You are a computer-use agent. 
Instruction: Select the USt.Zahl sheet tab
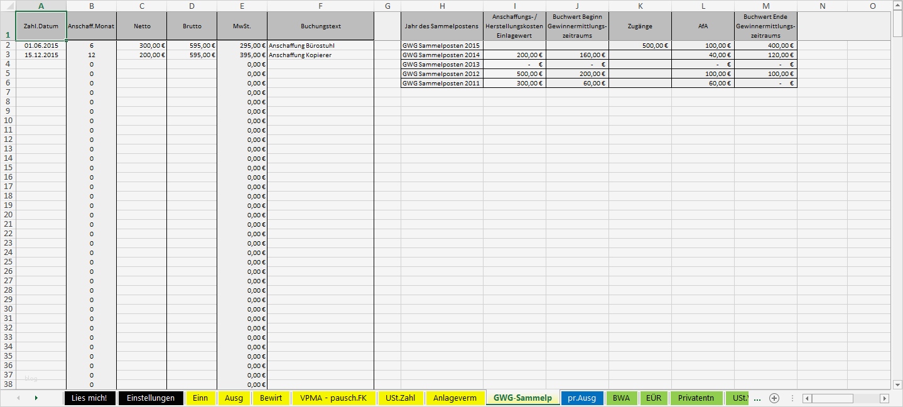(401, 397)
